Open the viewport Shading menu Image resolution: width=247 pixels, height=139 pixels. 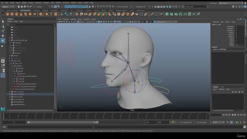pos(66,19)
